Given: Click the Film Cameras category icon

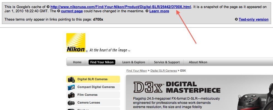Looking at the screenshot, I should tap(71, 95).
